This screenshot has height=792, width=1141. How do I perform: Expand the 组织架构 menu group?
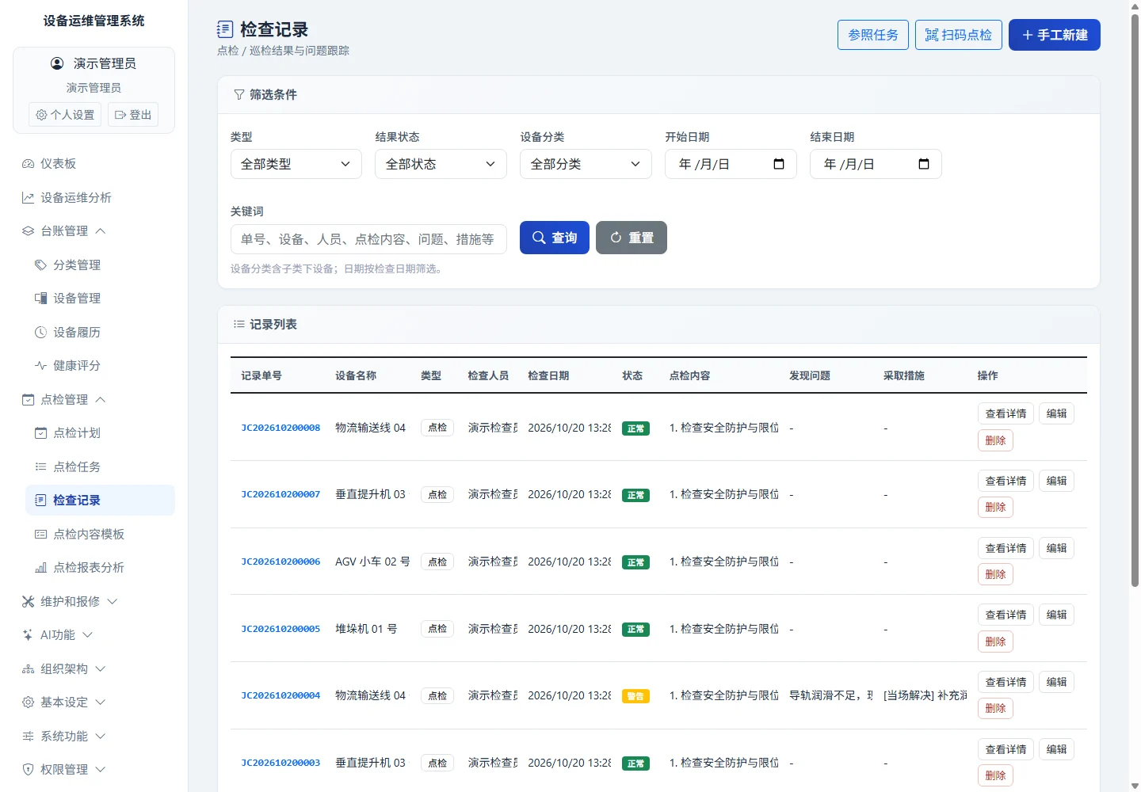pos(93,668)
